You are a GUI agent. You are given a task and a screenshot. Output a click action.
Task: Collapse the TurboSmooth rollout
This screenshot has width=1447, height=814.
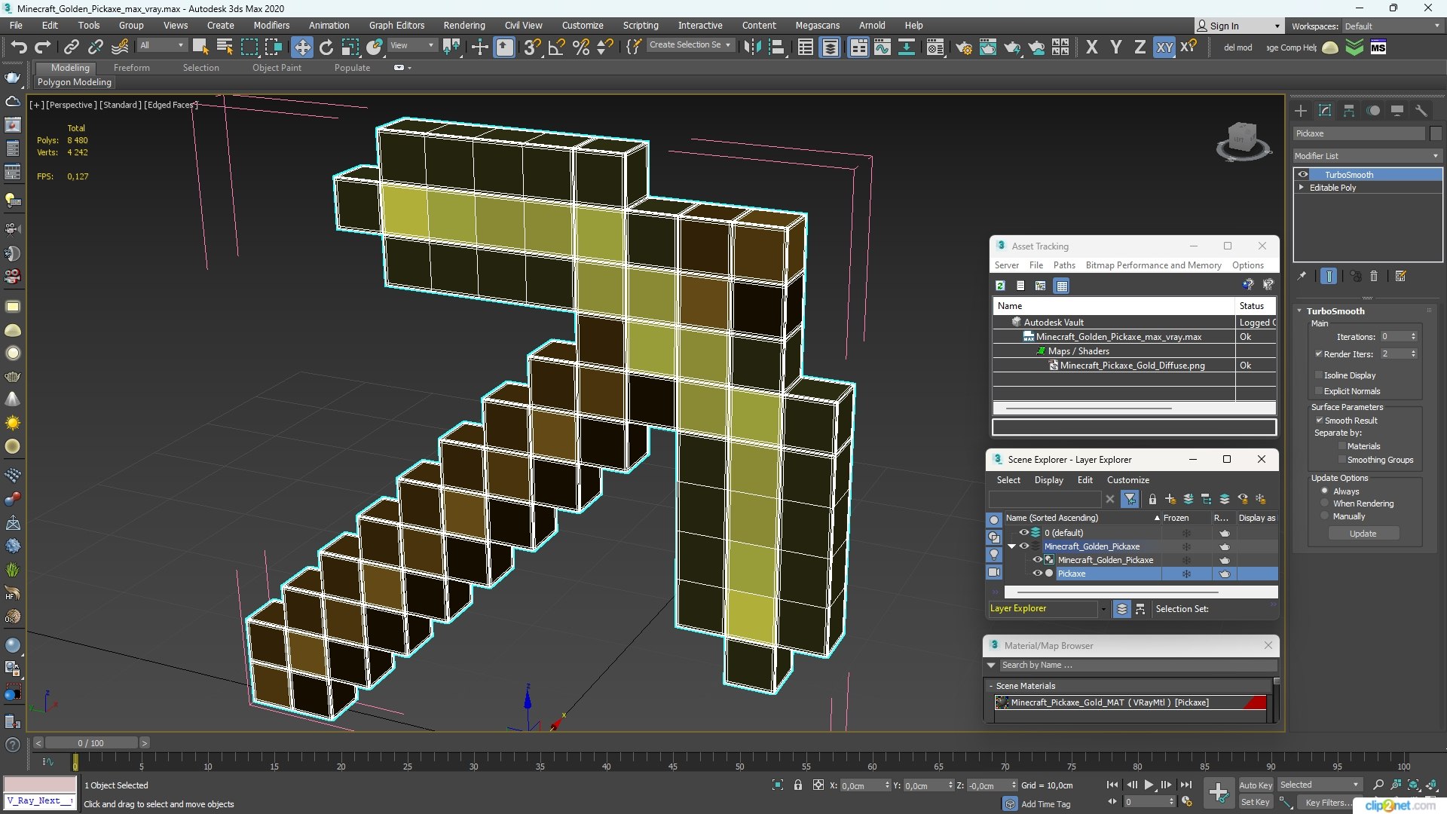click(1300, 311)
